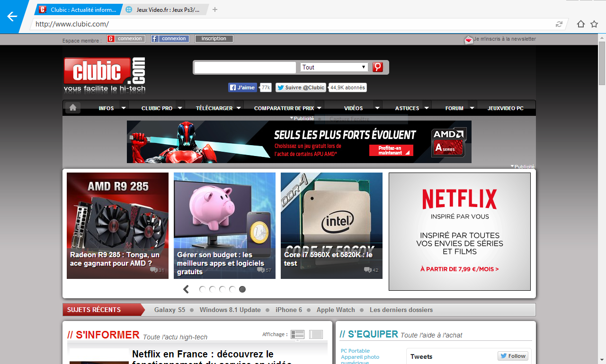The width and height of the screenshot is (606, 364).
Task: Click the Clubic home icon in navigation bar
Action: click(72, 108)
